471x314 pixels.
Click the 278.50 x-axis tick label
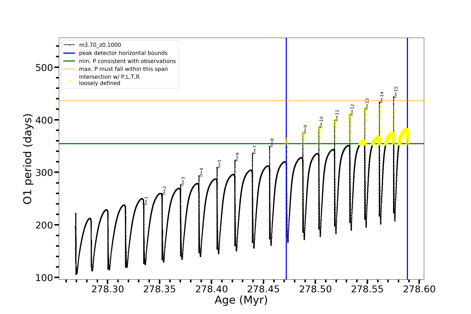pyautogui.click(x=315, y=289)
